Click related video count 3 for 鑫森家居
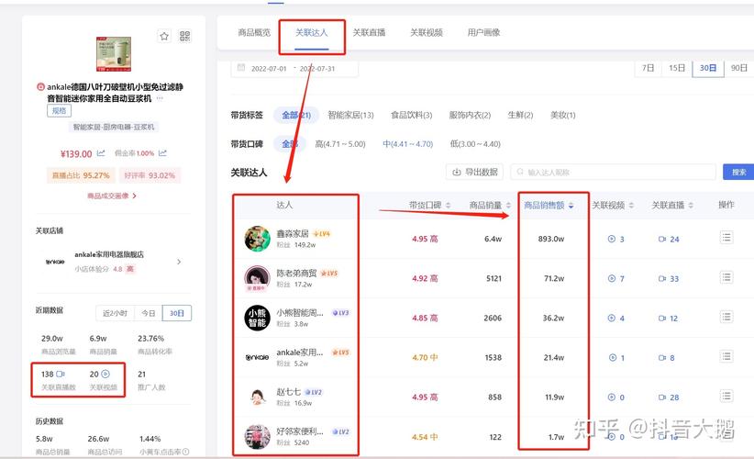The image size is (754, 459). coord(616,239)
